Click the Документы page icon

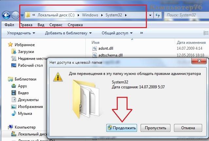tap(14, 99)
